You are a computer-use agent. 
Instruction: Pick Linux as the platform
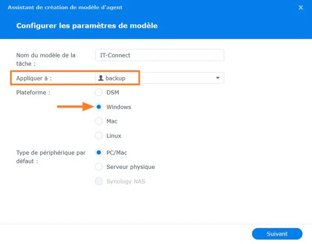[99, 135]
